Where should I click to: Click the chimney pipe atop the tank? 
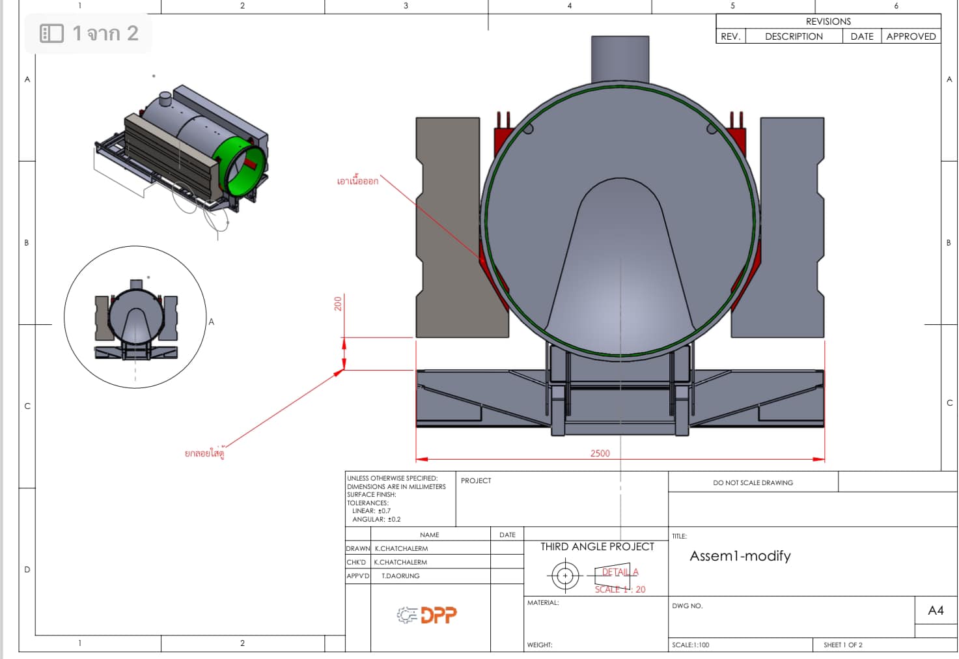pyautogui.click(x=620, y=59)
